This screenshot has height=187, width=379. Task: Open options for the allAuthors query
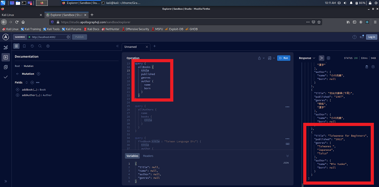287,107
